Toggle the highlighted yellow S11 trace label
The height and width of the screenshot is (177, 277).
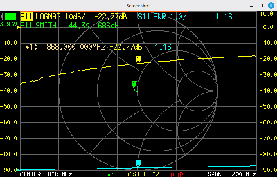click(27, 16)
